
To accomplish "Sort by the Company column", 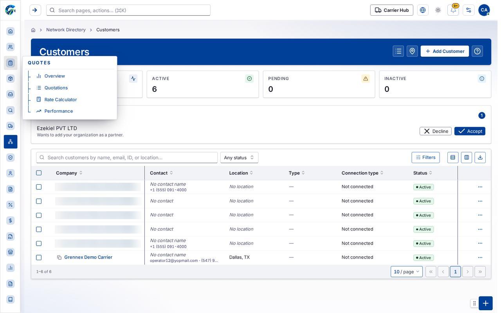I will (x=69, y=173).
